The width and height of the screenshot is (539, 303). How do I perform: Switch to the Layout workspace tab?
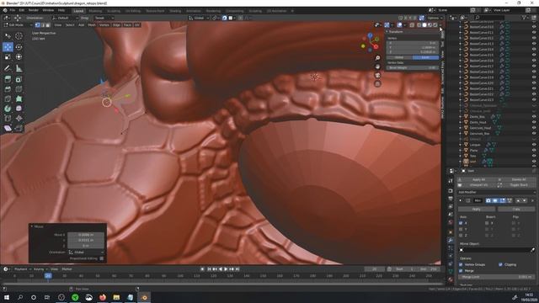[78, 11]
